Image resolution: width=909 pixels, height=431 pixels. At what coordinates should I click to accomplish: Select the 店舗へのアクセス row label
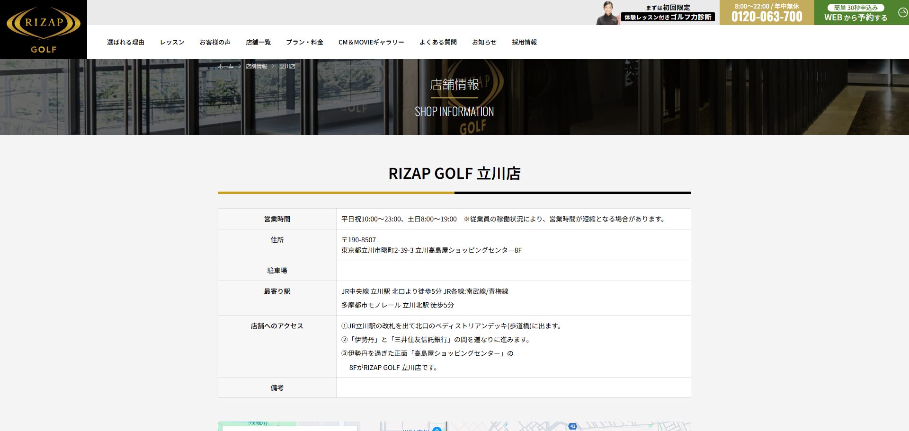pos(277,326)
